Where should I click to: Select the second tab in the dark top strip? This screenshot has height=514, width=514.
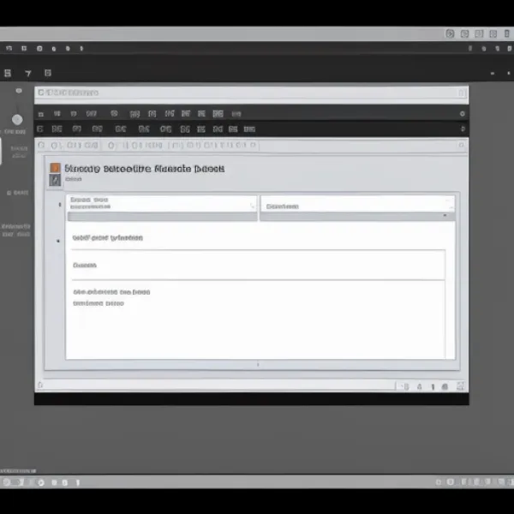tap(27, 74)
